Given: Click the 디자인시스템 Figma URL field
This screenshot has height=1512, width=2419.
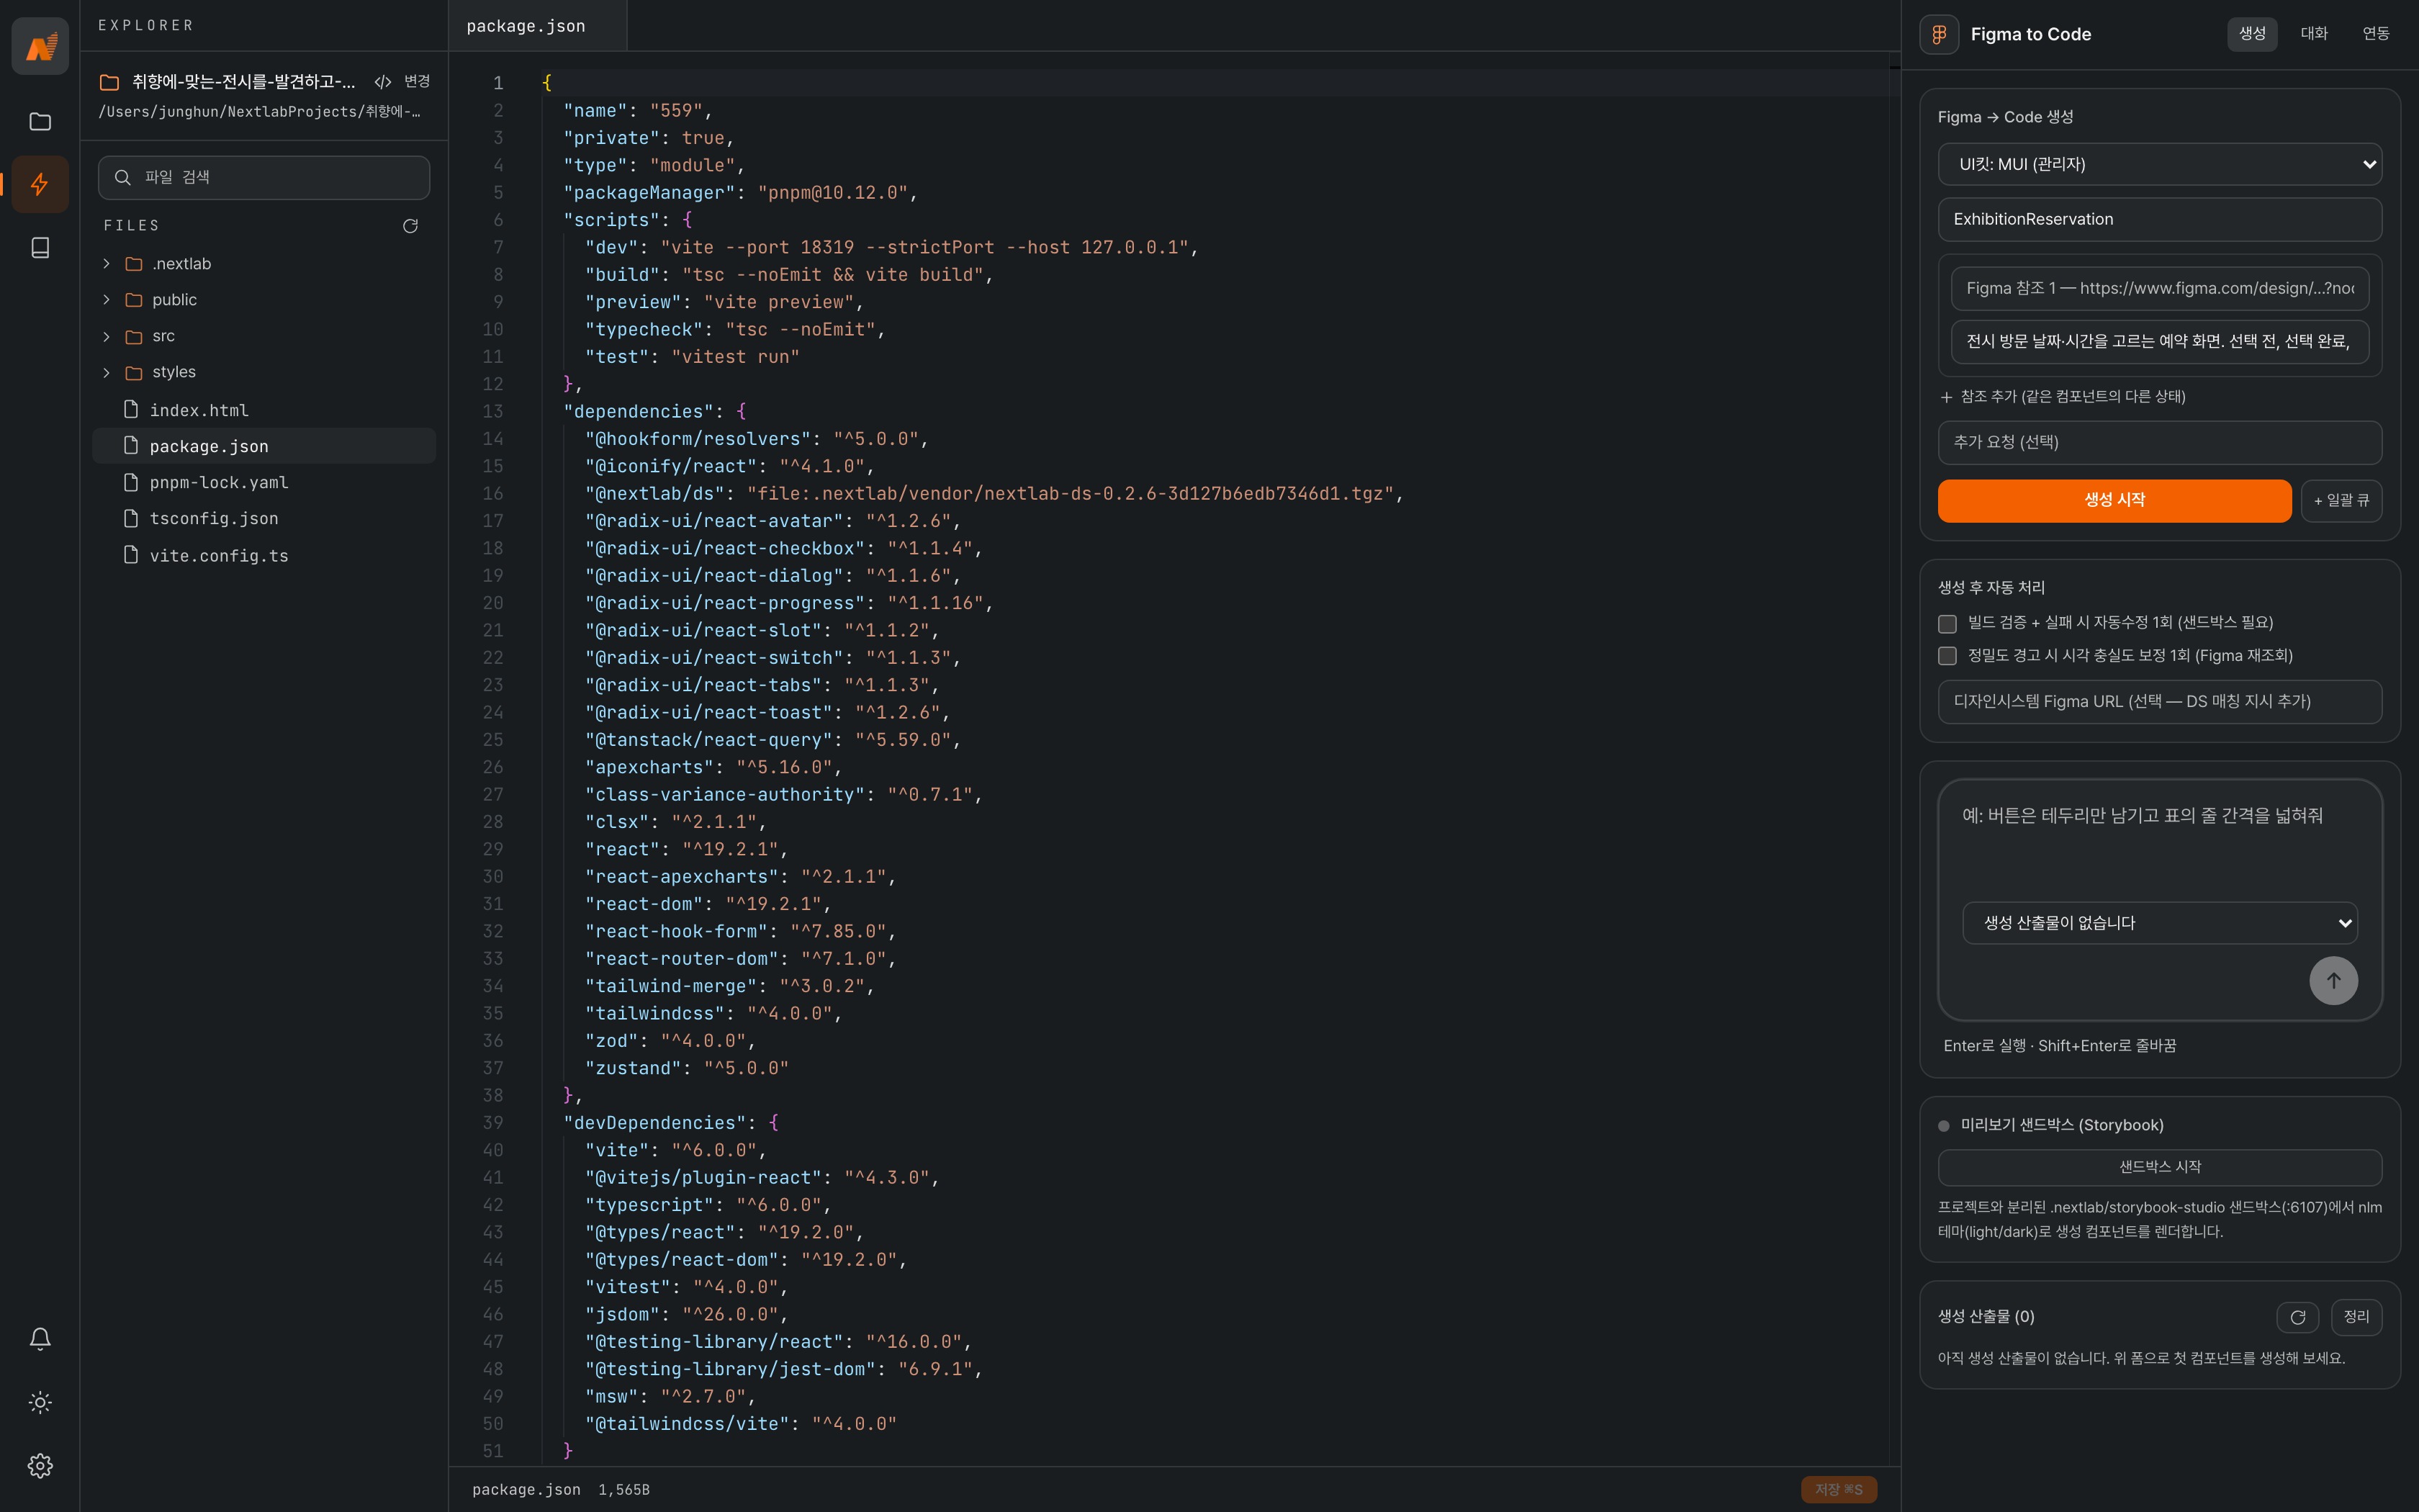Looking at the screenshot, I should [x=2159, y=701].
